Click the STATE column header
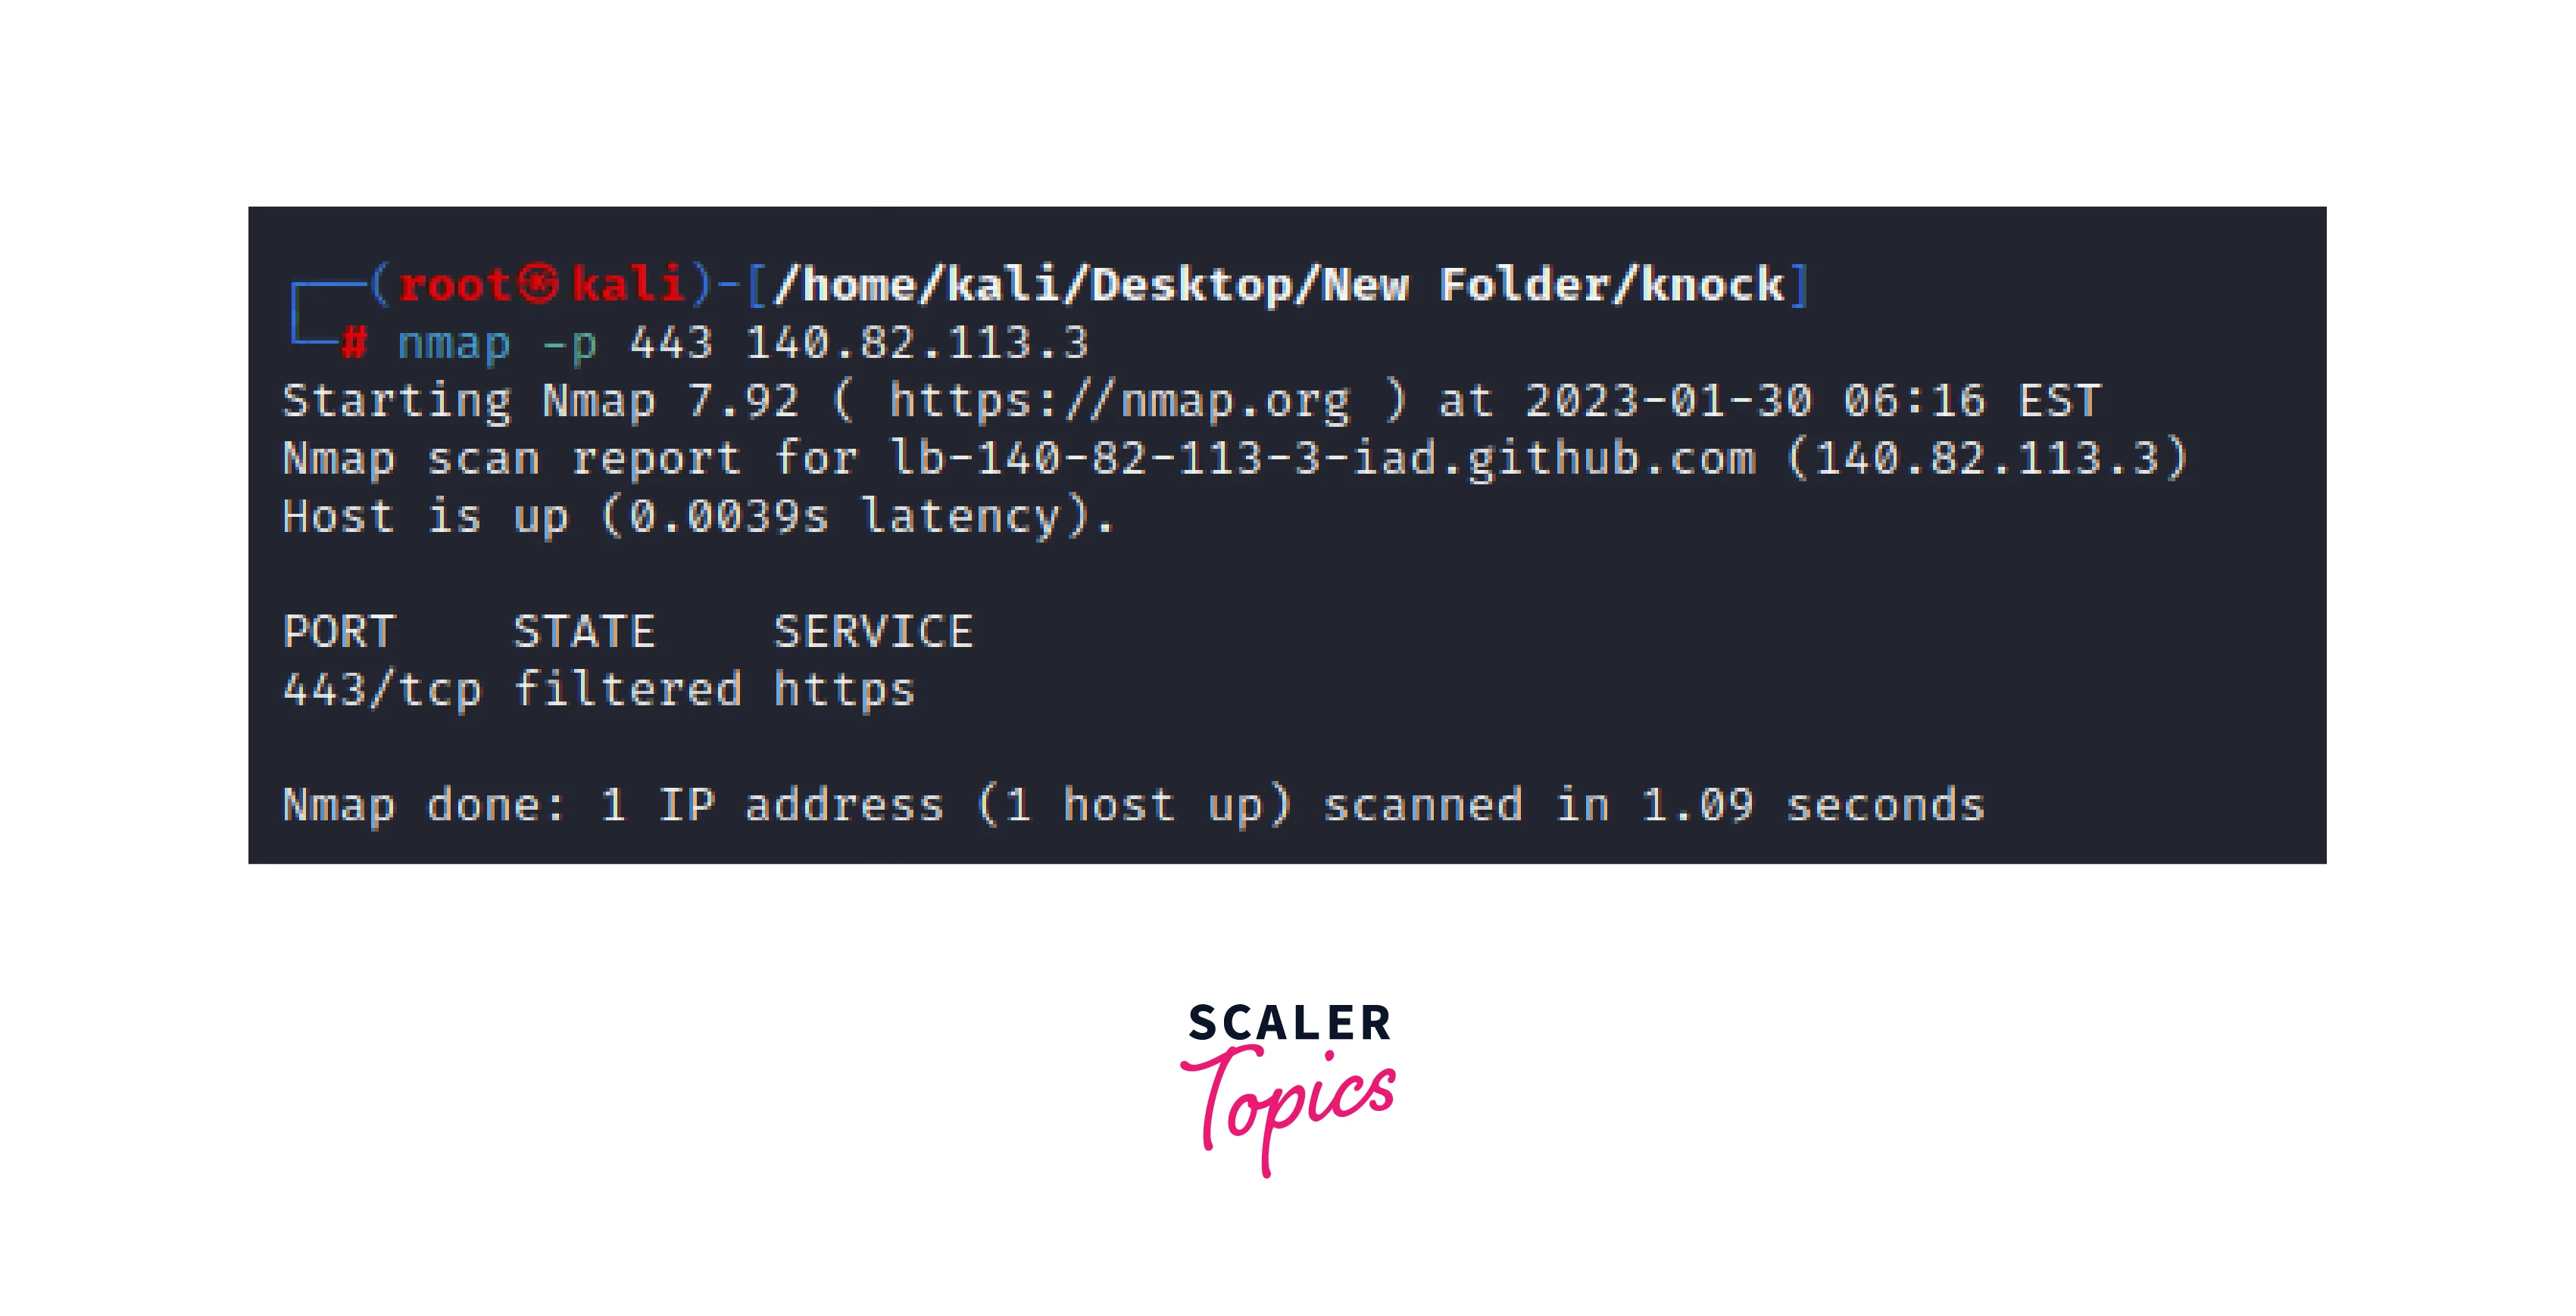The width and height of the screenshot is (2576, 1316). click(x=585, y=632)
